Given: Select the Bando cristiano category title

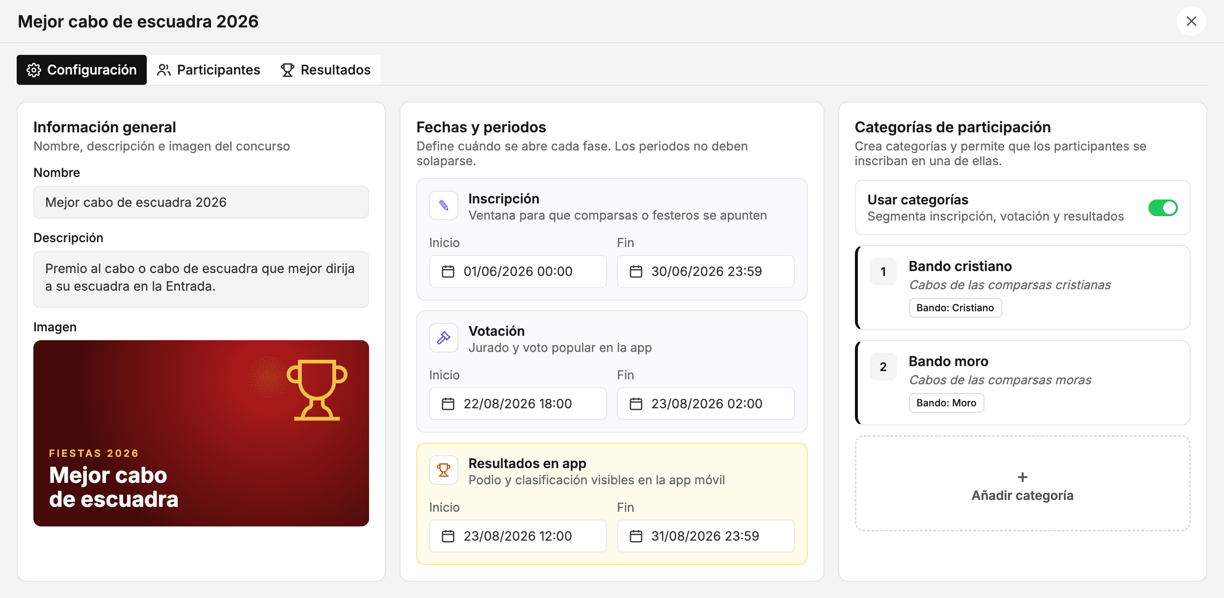Looking at the screenshot, I should (x=960, y=266).
